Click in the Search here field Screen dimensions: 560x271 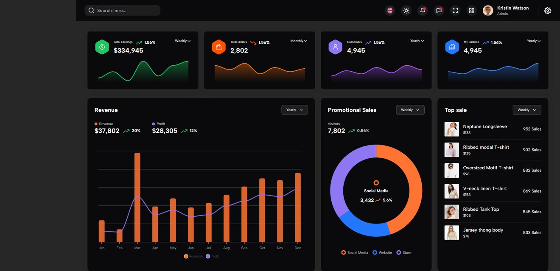pos(123,10)
